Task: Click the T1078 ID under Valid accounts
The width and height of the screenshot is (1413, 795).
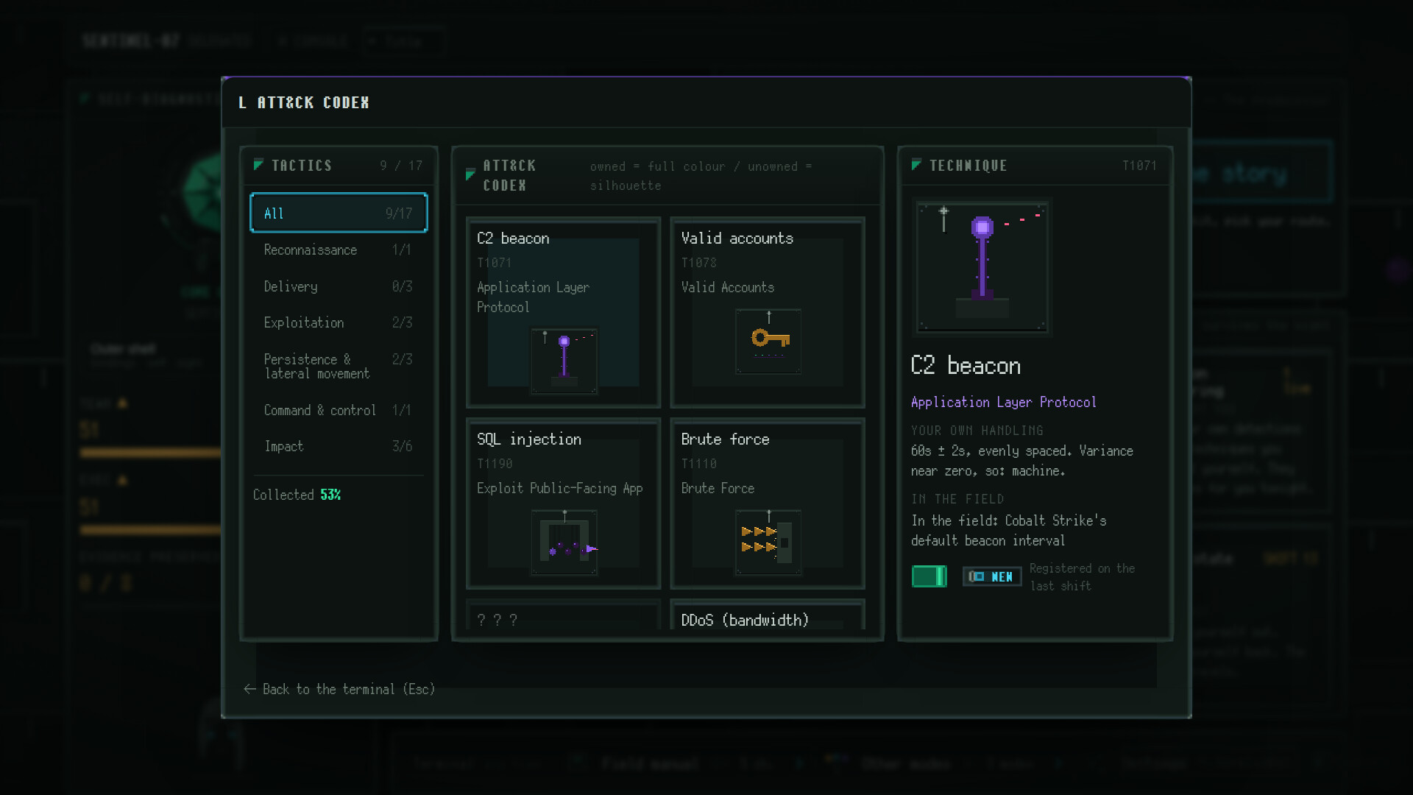Action: 699,263
